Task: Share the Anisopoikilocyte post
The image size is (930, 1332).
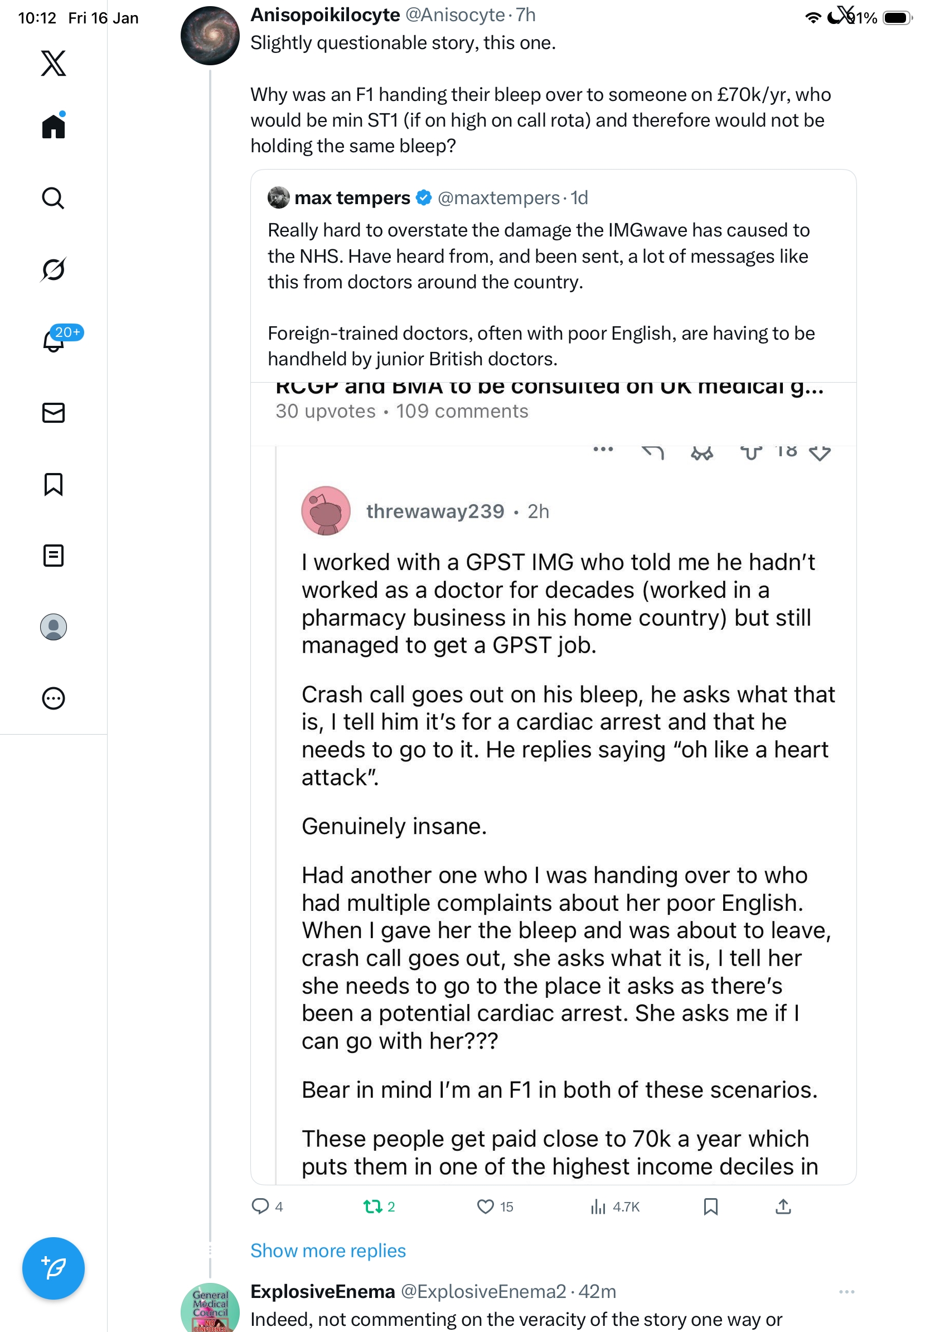Action: [x=783, y=1206]
